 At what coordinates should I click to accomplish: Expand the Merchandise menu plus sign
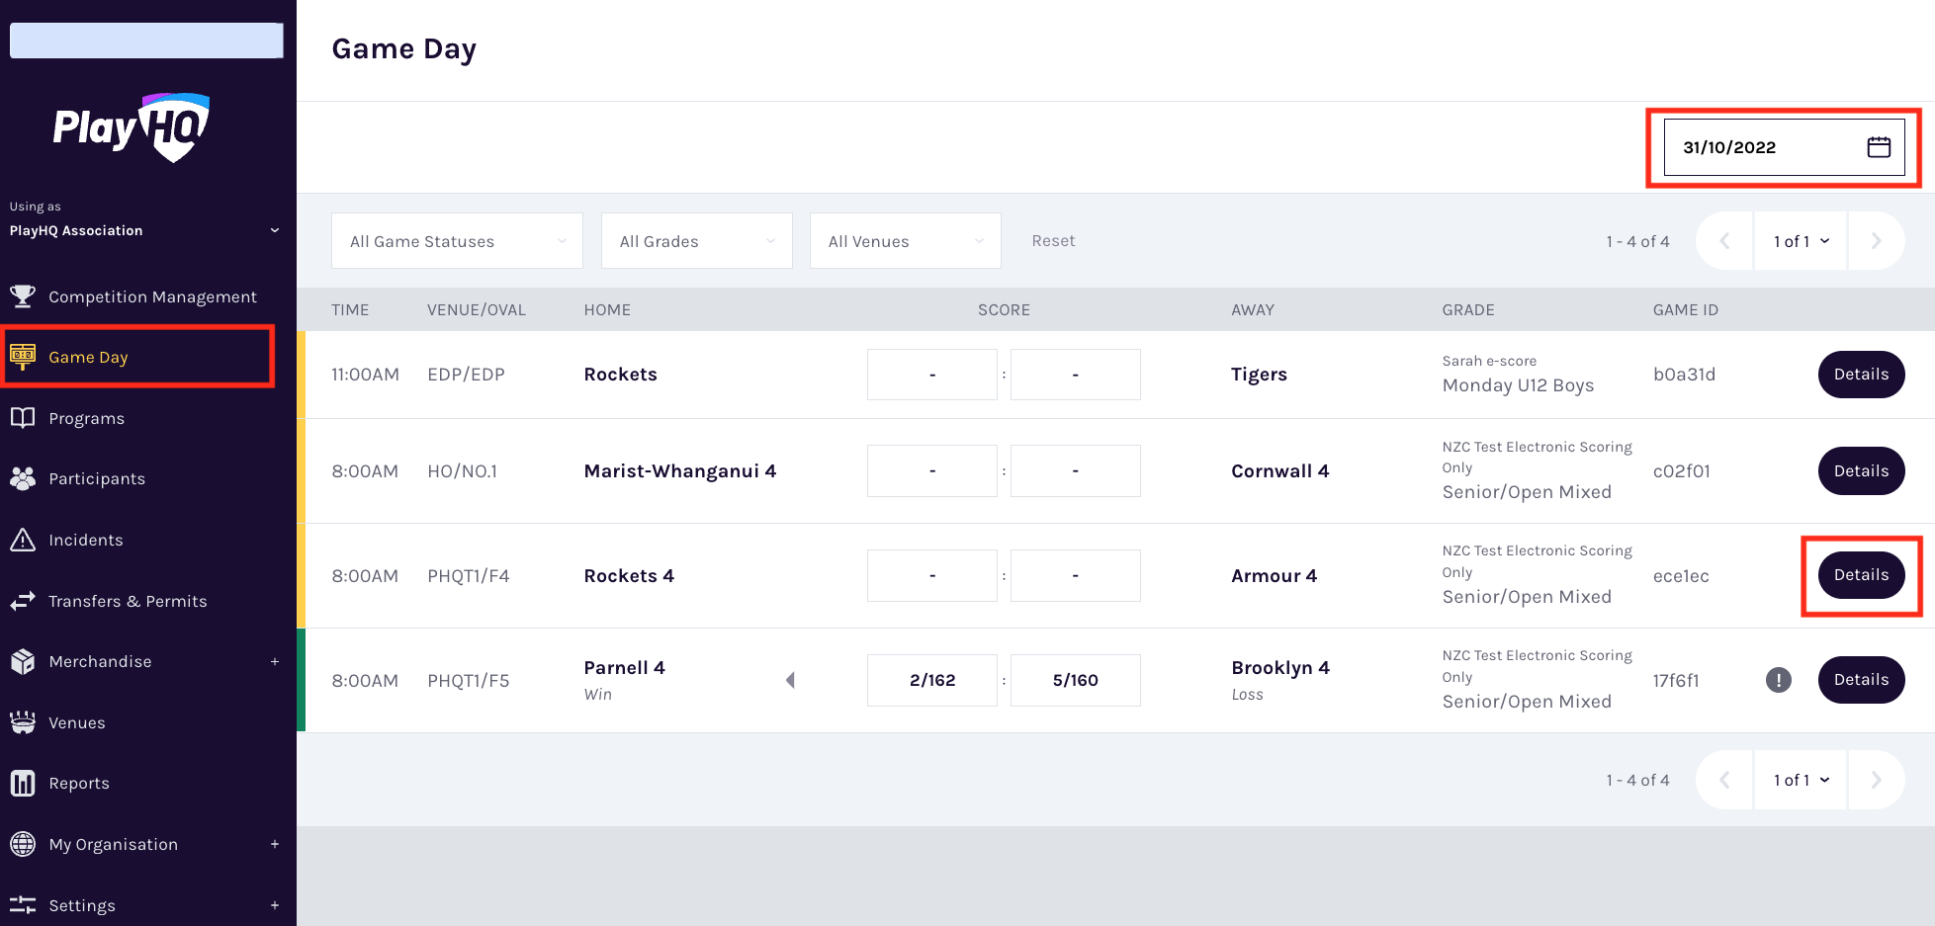pos(275,662)
